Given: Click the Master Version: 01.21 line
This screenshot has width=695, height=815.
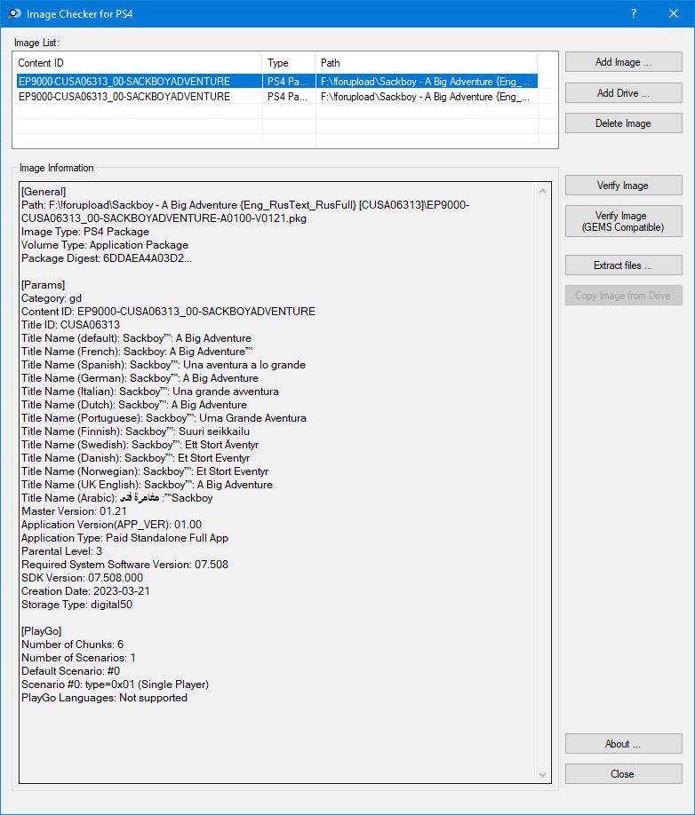Looking at the screenshot, I should 74,511.
